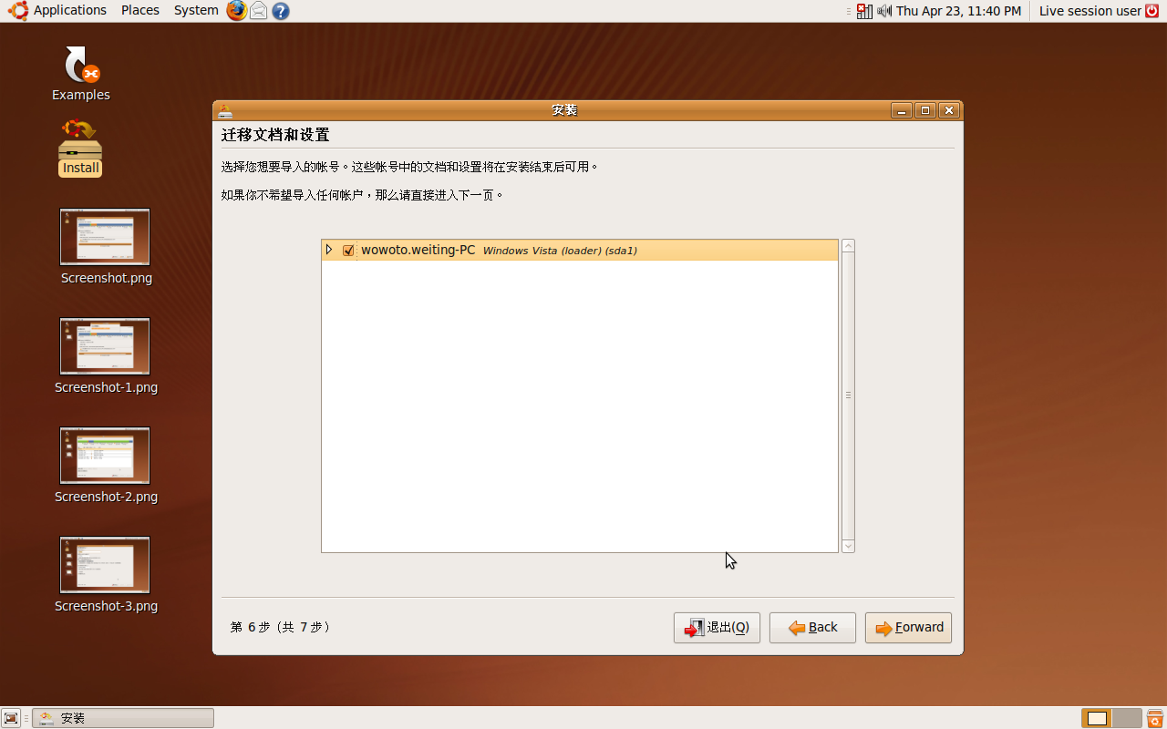
Task: Open Screenshot.png thumbnail on desktop
Action: point(105,237)
